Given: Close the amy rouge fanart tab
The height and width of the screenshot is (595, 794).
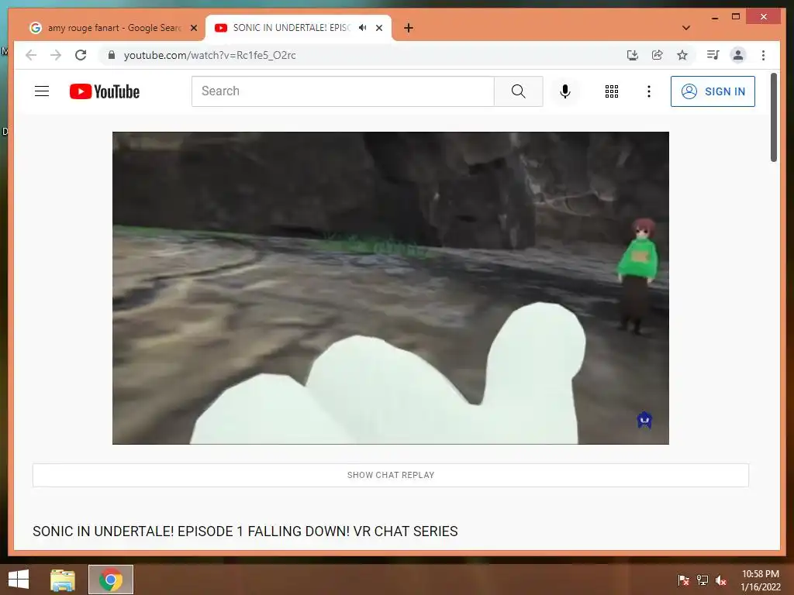Looking at the screenshot, I should click(193, 28).
